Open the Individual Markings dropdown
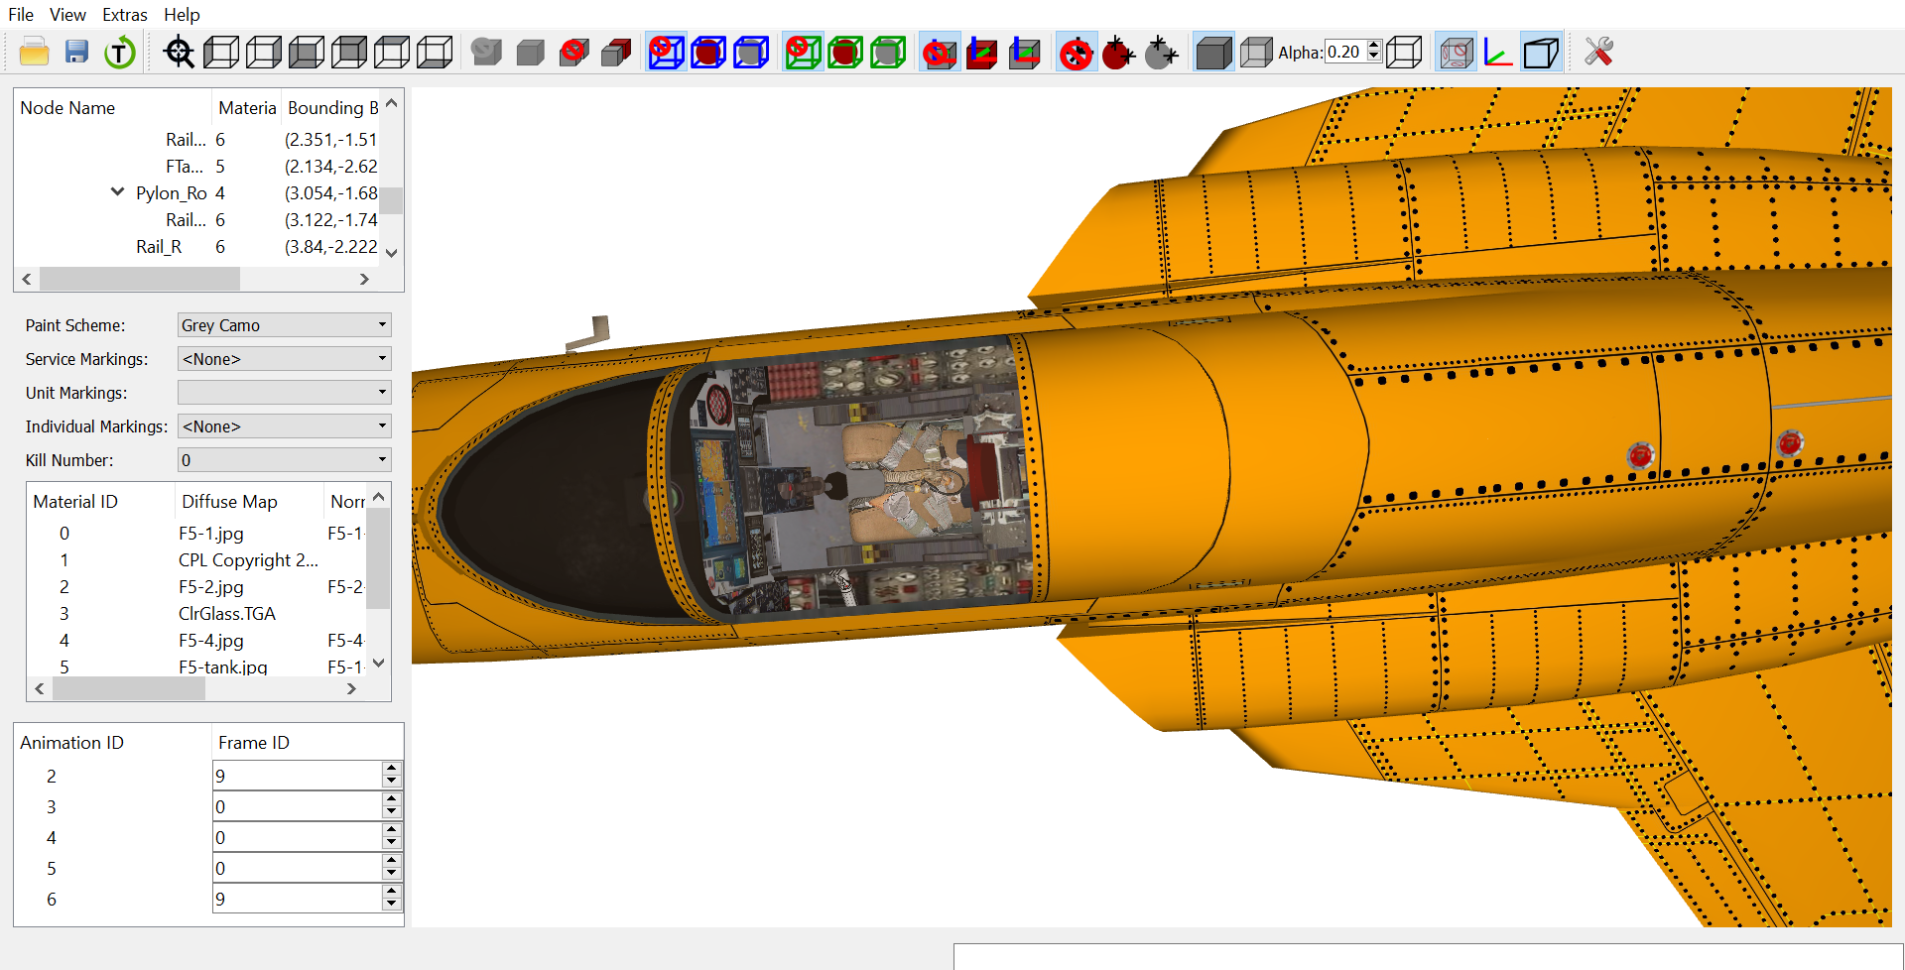 pyautogui.click(x=284, y=426)
